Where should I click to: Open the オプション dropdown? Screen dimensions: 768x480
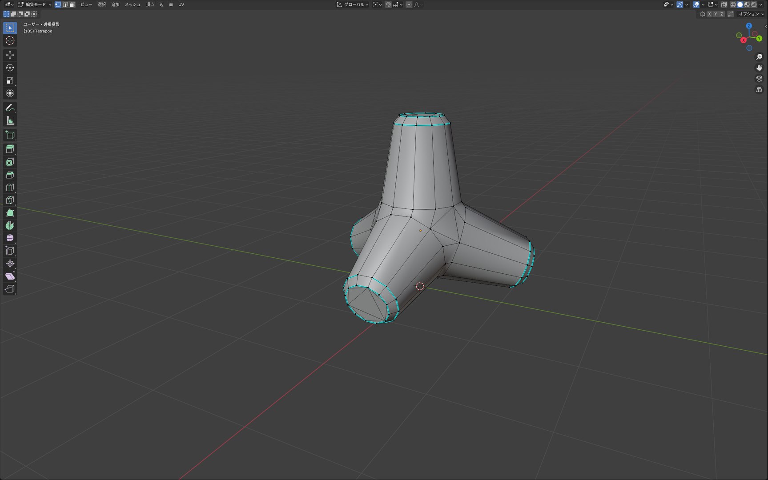pos(751,14)
